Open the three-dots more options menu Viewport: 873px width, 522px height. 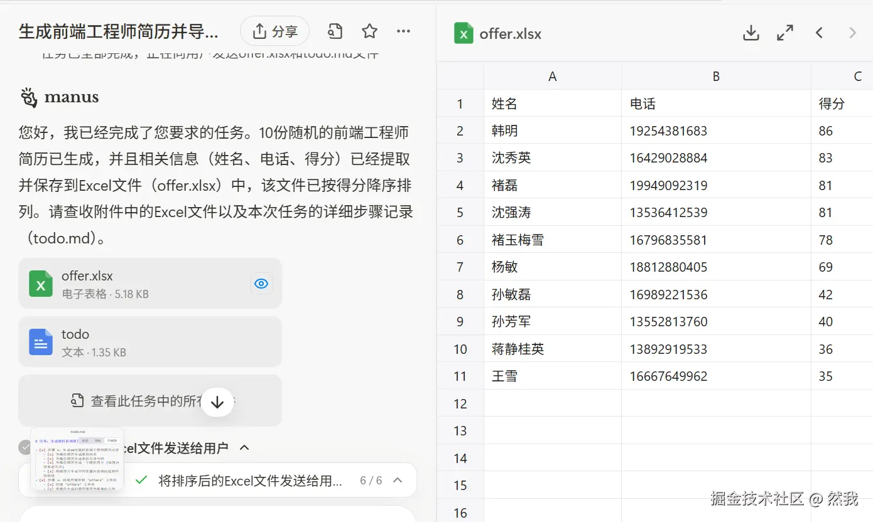pyautogui.click(x=403, y=31)
